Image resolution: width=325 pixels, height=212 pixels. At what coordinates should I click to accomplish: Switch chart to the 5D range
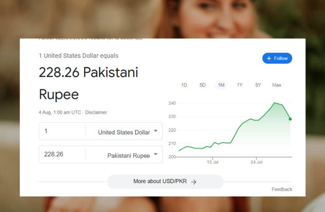pos(202,85)
